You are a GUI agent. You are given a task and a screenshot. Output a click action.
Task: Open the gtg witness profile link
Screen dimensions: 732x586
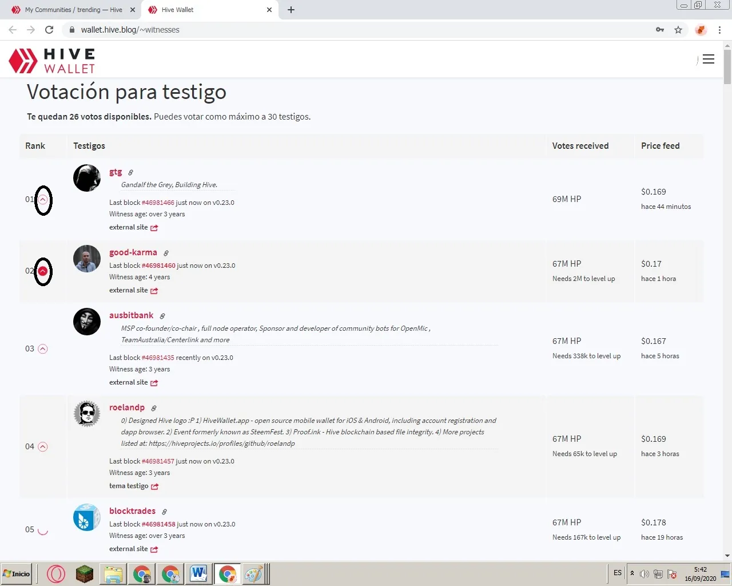click(x=116, y=172)
